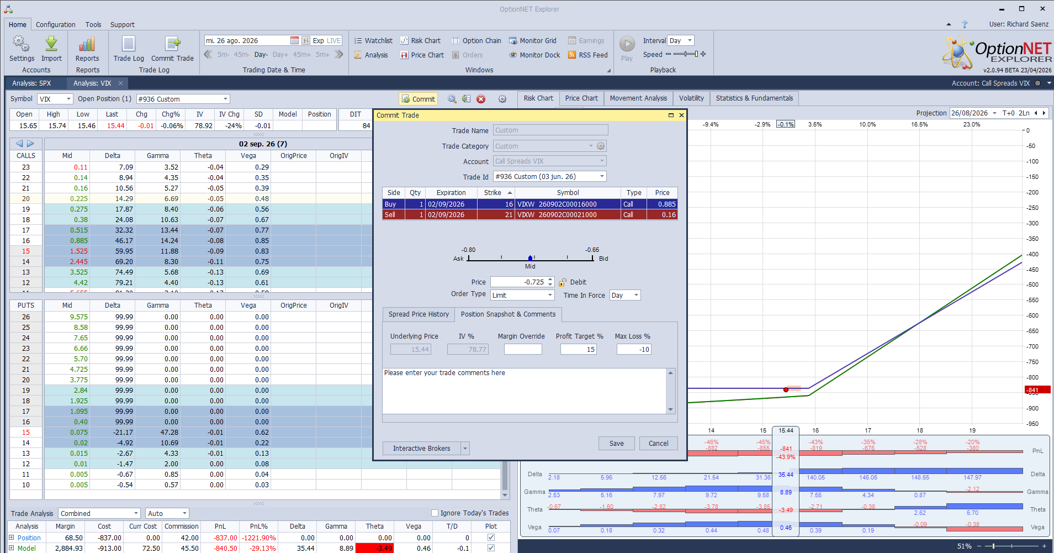Click the magnifier search icon beside Commit
1054x553 pixels.
pos(452,99)
